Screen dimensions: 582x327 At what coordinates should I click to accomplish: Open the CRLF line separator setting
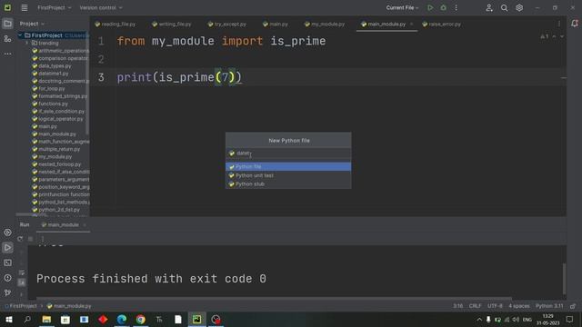point(475,306)
